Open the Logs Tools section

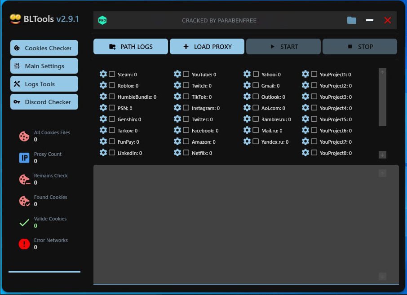(44, 84)
